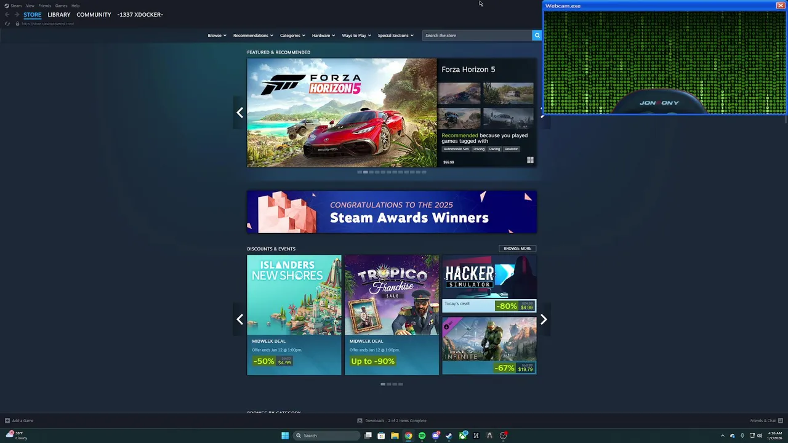Click the Forza Horizon 5 title text
Viewport: 788px width, 443px height.
click(x=468, y=70)
